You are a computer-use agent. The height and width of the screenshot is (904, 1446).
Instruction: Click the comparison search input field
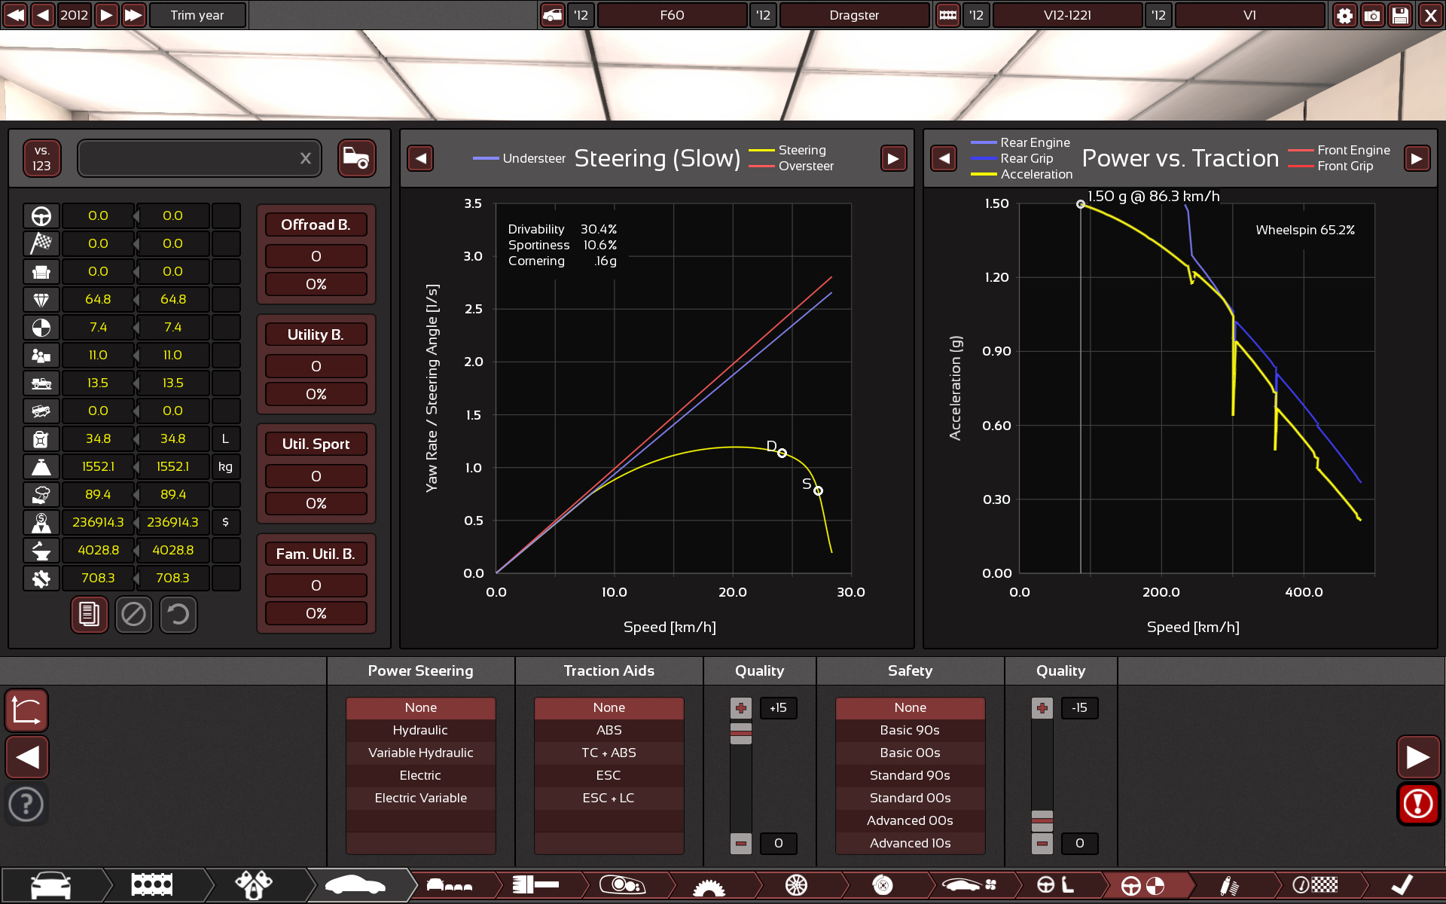[x=188, y=158]
